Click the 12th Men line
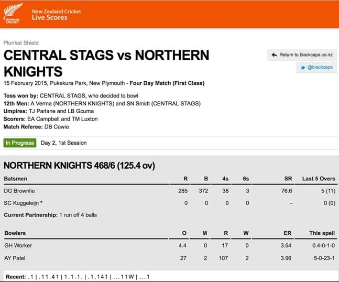Image resolution: width=339 pixels, height=282 pixels. [x=102, y=104]
